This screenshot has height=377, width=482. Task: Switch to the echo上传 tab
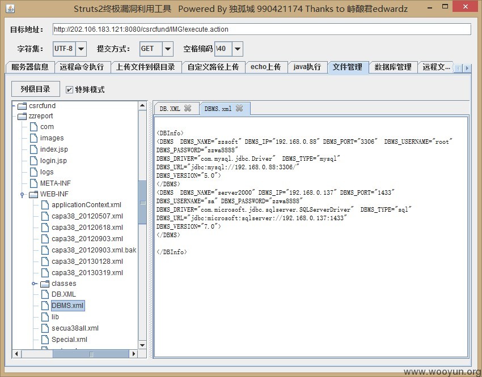coord(265,67)
